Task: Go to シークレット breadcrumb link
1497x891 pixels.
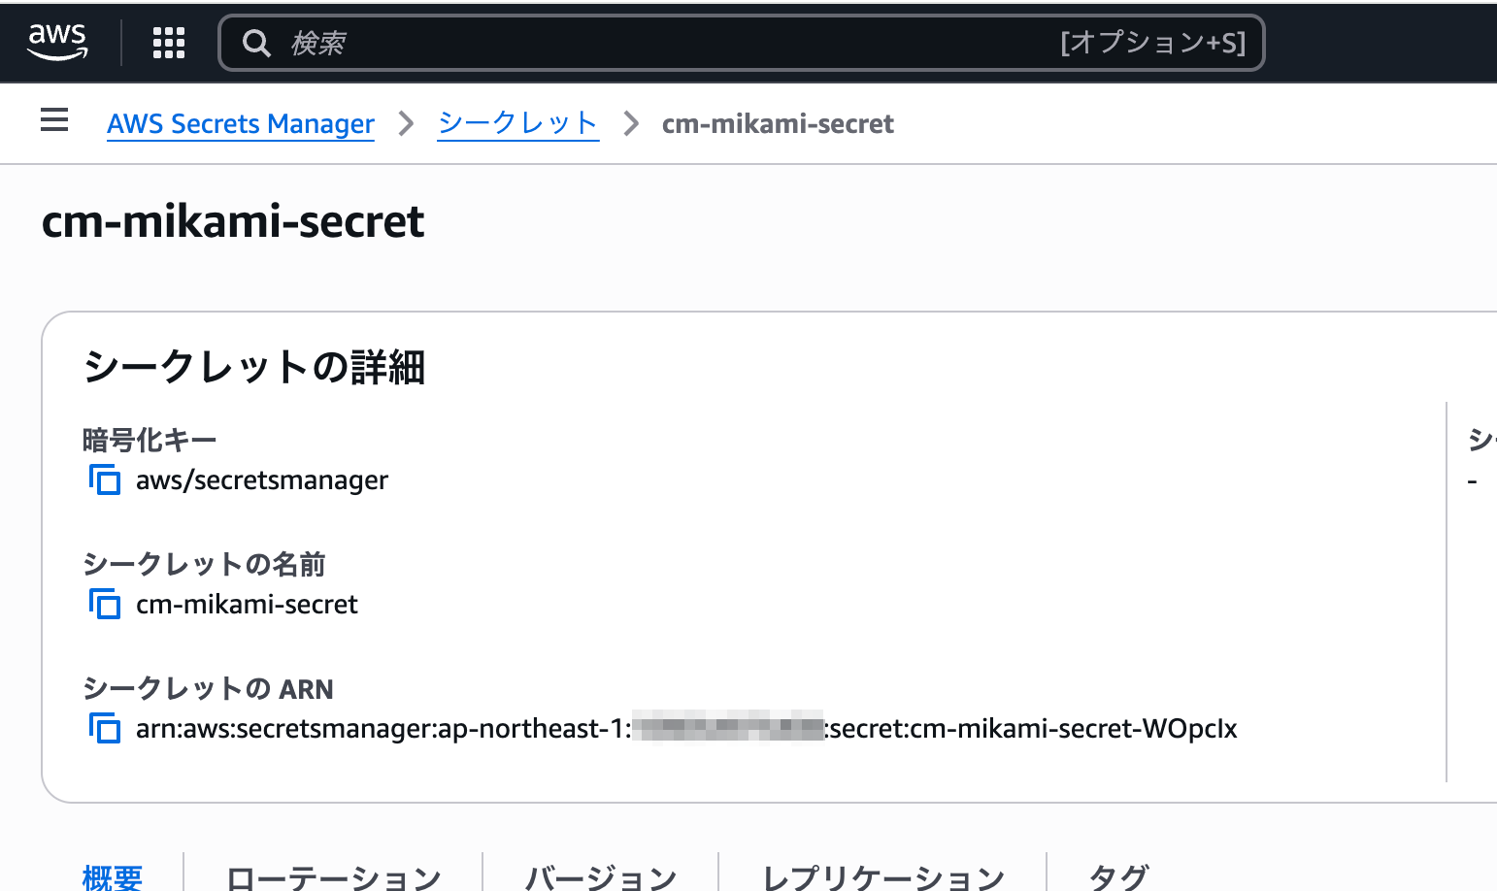Action: (517, 123)
